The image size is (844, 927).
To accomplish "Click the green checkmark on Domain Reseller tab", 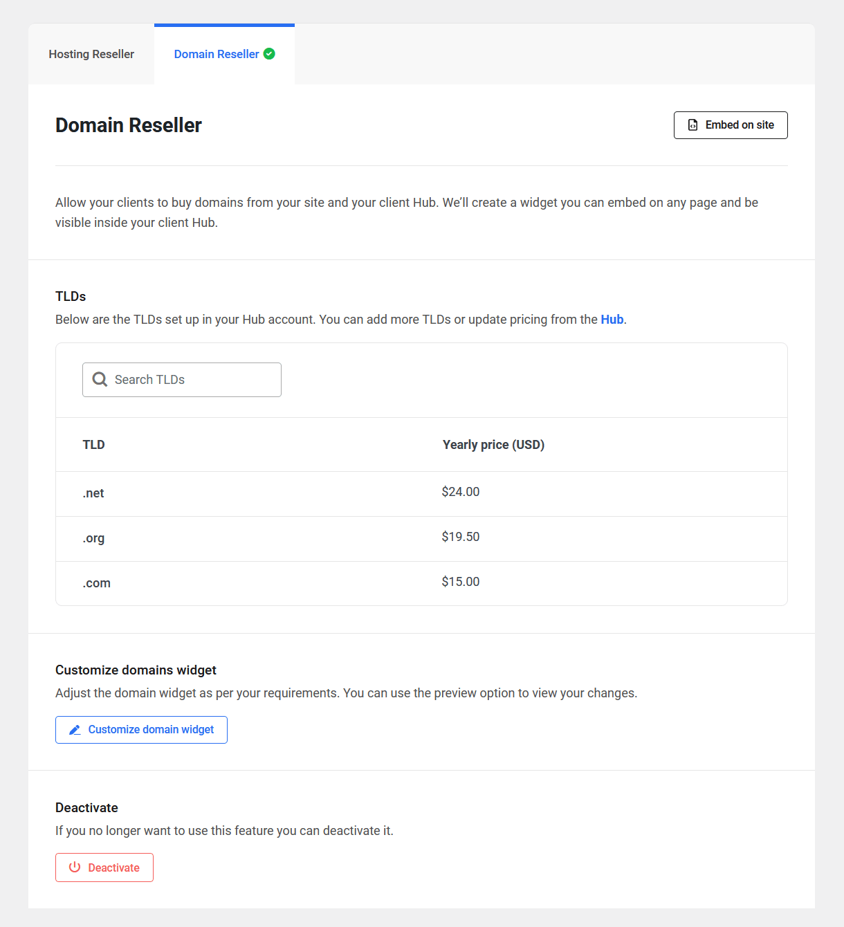I will (x=269, y=54).
